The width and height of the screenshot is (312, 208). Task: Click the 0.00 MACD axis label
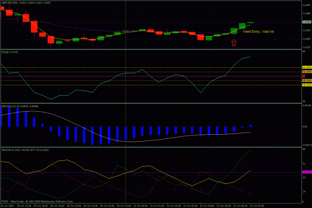coord(305,127)
